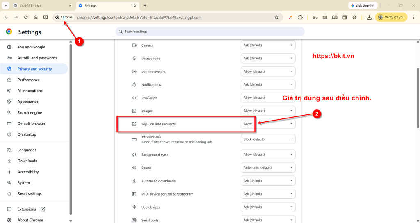Open Default browser settings
The image size is (420, 223).
pyautogui.click(x=34, y=123)
